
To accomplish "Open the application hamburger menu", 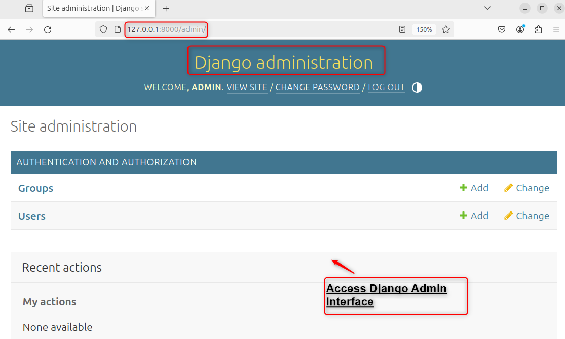I will point(556,29).
